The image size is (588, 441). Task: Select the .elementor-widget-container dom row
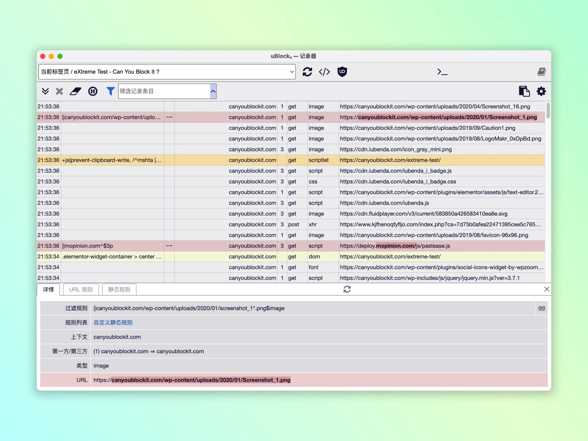(291, 257)
